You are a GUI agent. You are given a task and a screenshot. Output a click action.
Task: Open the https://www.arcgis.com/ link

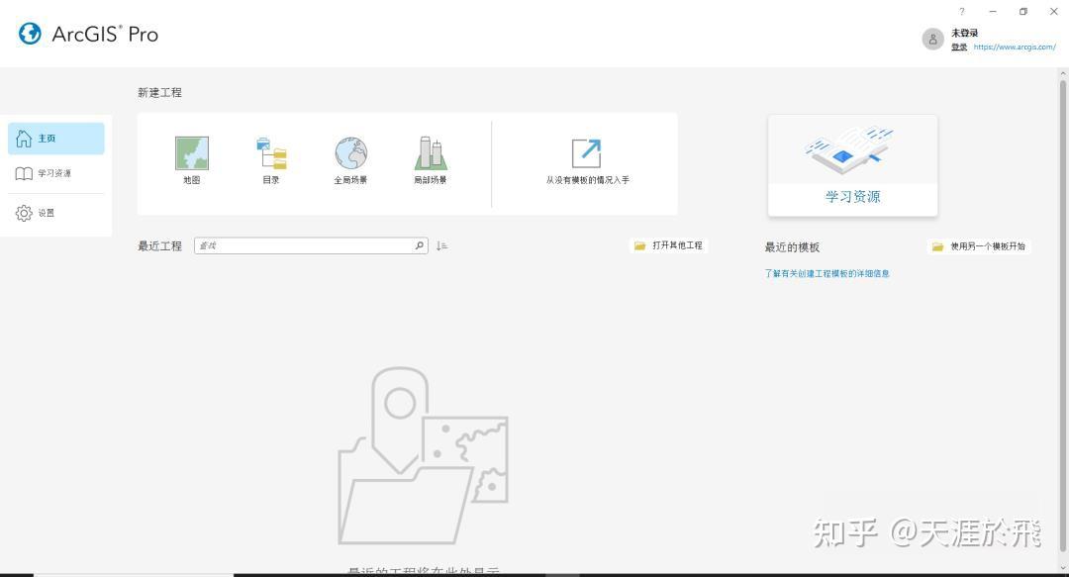pos(1017,47)
